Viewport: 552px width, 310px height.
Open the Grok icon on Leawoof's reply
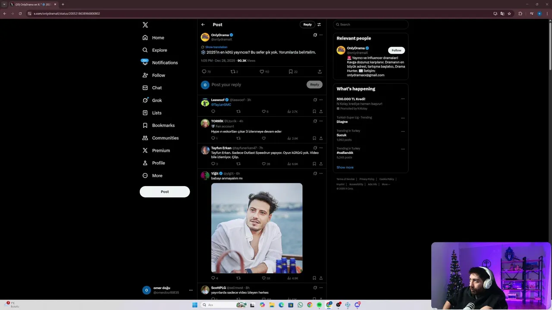coord(315,100)
